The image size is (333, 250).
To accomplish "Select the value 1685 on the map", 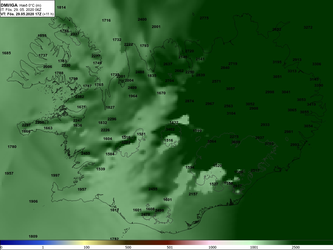I will point(6,53).
